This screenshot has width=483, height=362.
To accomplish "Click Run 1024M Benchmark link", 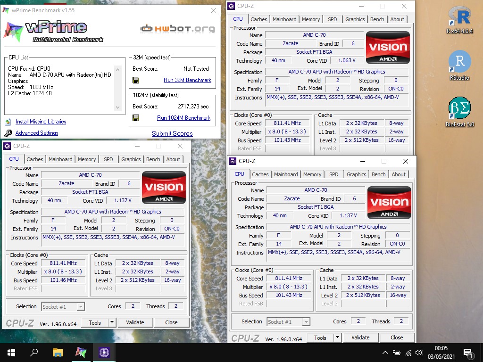I will pos(183,117).
